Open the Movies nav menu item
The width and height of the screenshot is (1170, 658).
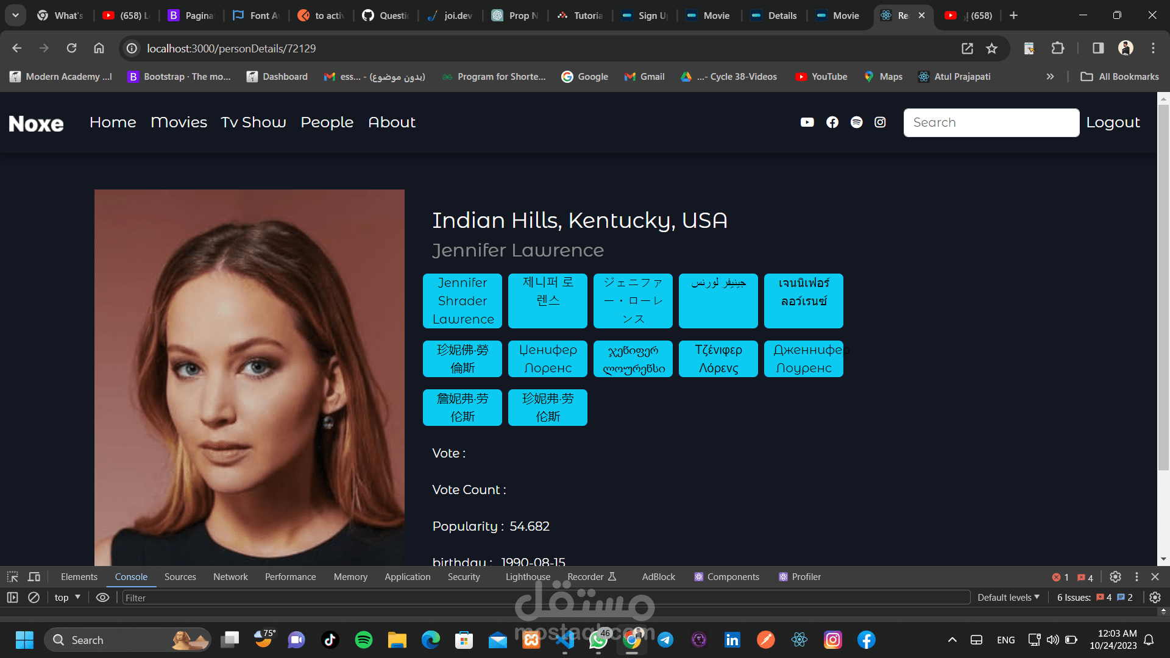(179, 122)
